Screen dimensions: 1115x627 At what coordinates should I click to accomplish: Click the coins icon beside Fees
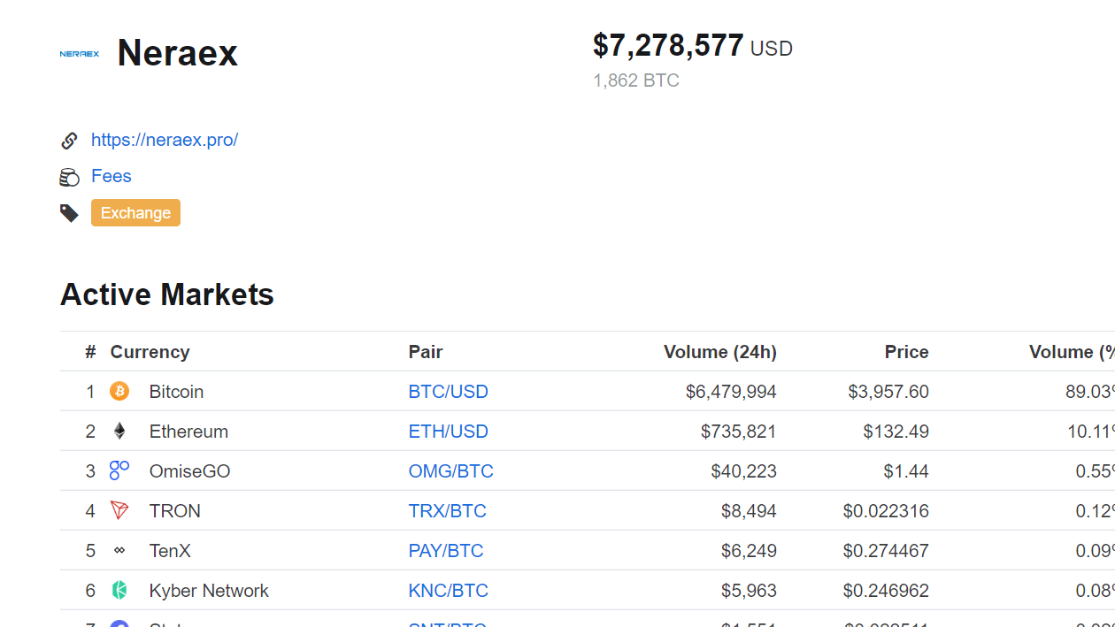(x=69, y=177)
